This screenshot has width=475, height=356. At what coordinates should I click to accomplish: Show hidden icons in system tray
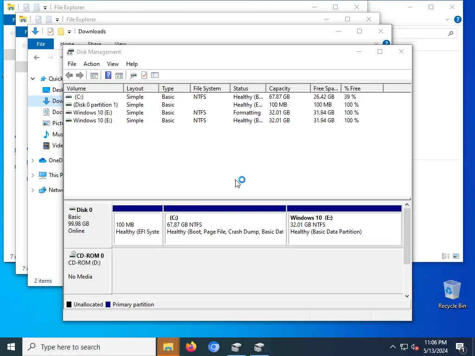(x=392, y=347)
